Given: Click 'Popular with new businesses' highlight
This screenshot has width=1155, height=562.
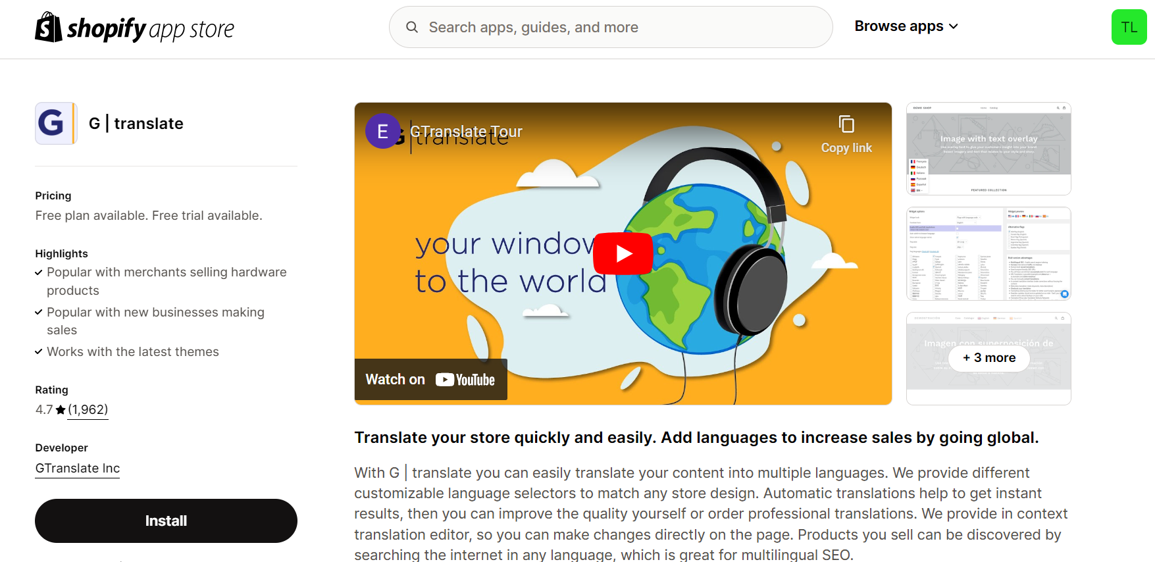Looking at the screenshot, I should [x=155, y=321].
